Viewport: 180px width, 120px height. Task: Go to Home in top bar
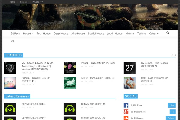[12, 2]
